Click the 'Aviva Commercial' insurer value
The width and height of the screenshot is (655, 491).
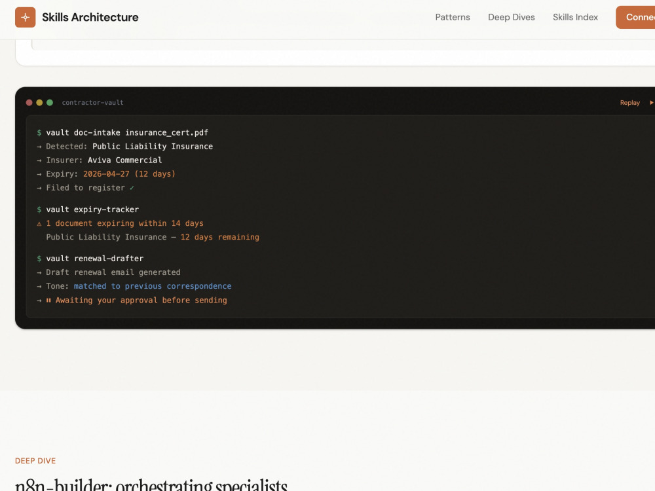click(124, 160)
